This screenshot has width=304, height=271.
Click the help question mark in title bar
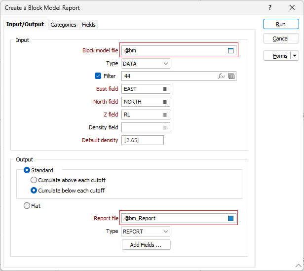[269, 8]
